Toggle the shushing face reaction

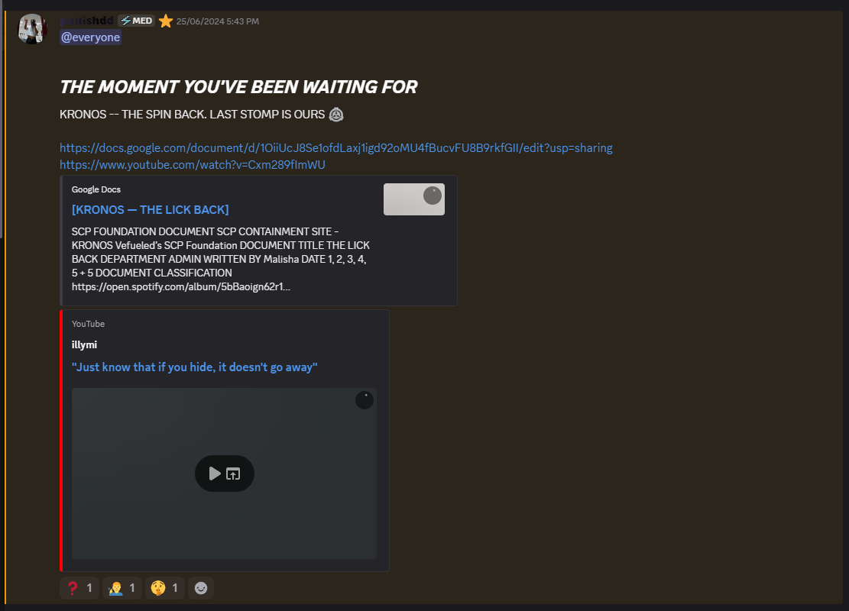165,588
